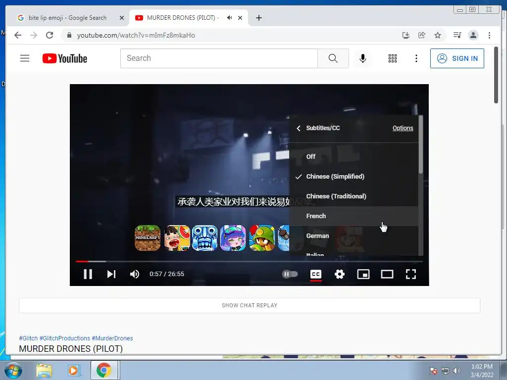This screenshot has height=380, width=507.
Task: Navigate forward in Chrome
Action: (x=34, y=35)
